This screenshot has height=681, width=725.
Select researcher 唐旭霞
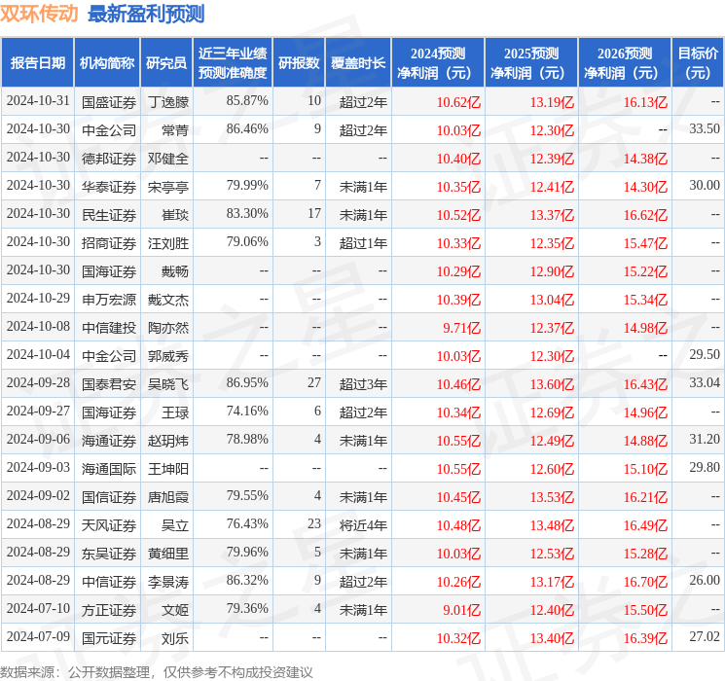coord(168,496)
